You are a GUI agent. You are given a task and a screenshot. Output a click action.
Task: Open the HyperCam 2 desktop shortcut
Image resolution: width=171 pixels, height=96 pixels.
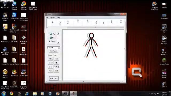pyautogui.click(x=24, y=73)
